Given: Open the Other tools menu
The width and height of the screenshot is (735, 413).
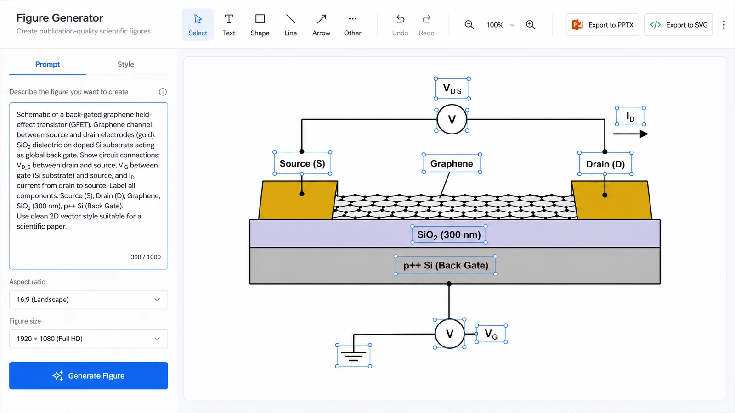Looking at the screenshot, I should click(352, 25).
